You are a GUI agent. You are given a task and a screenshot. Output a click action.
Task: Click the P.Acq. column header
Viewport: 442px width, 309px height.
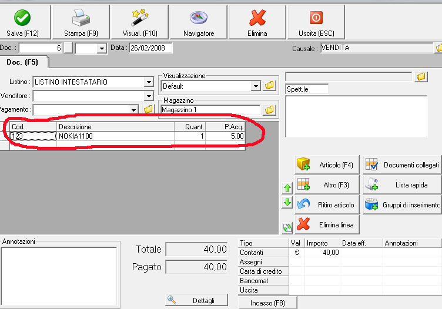(225, 127)
